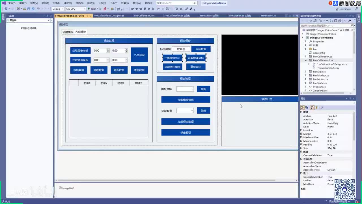Click Solution Explorer refresh icon
The image size is (362, 204).
331,21
